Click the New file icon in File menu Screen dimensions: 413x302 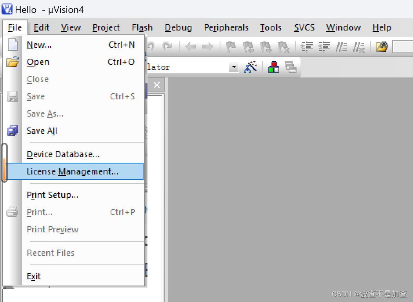tap(13, 45)
